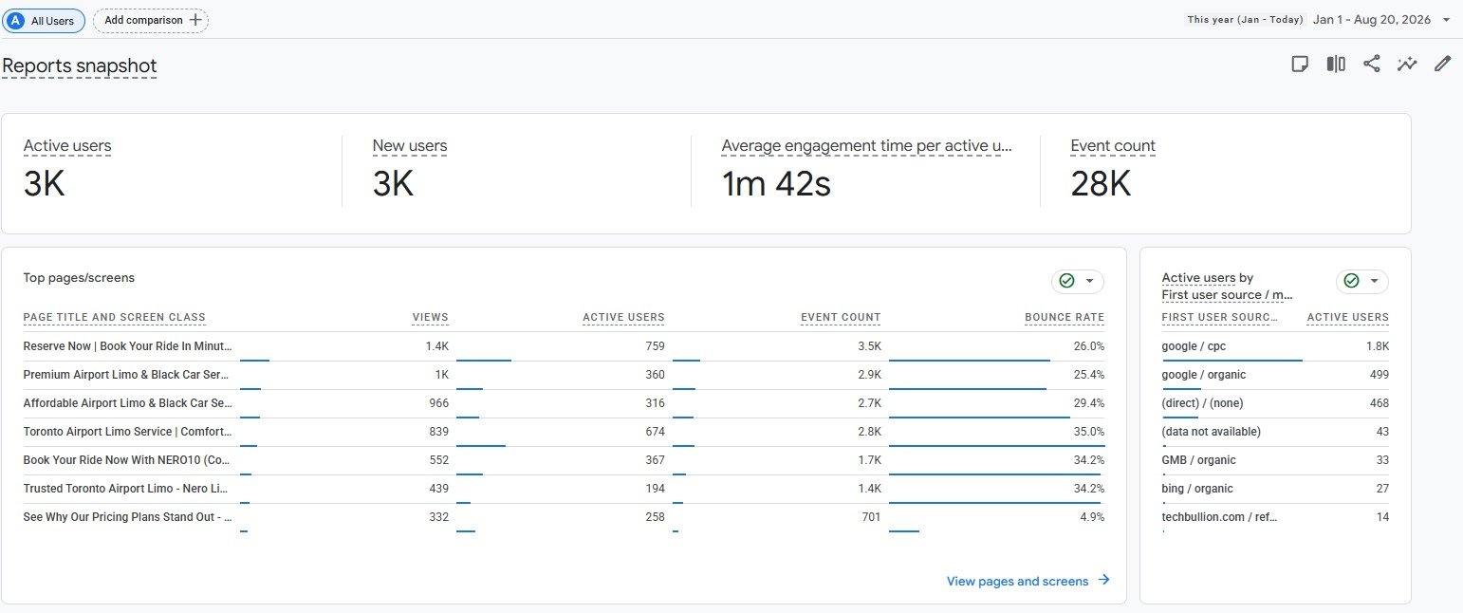
Task: Click the Event Count column header
Action: click(842, 318)
